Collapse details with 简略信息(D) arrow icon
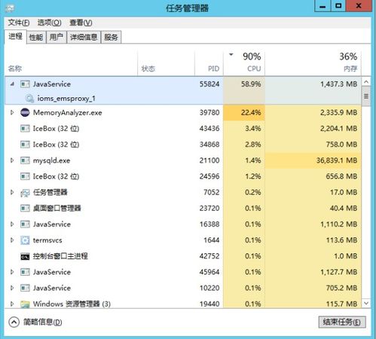The width and height of the screenshot is (376, 339). (14, 322)
